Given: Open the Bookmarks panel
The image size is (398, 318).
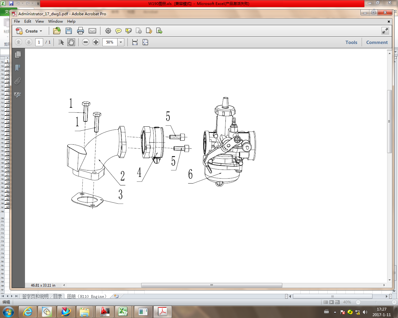Looking at the screenshot, I should pos(18,68).
